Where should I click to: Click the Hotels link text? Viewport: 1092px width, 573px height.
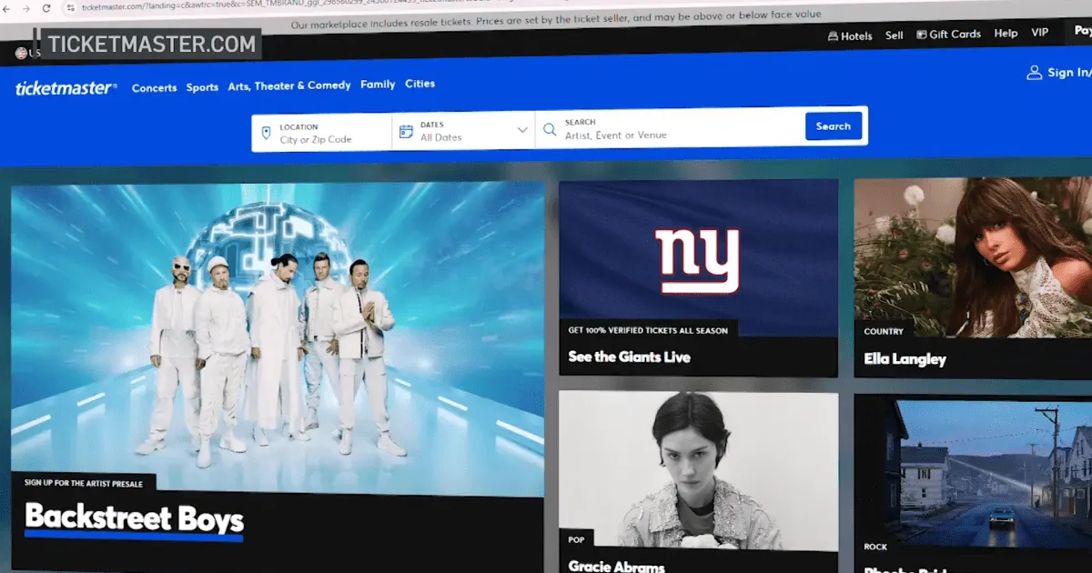coord(856,36)
